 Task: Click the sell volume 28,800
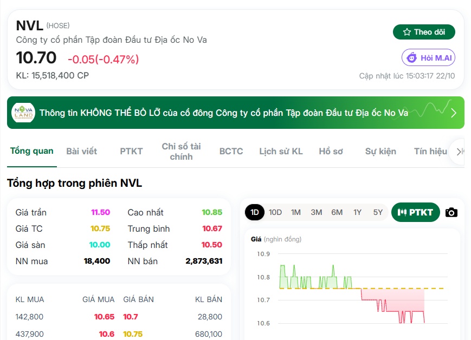point(210,317)
